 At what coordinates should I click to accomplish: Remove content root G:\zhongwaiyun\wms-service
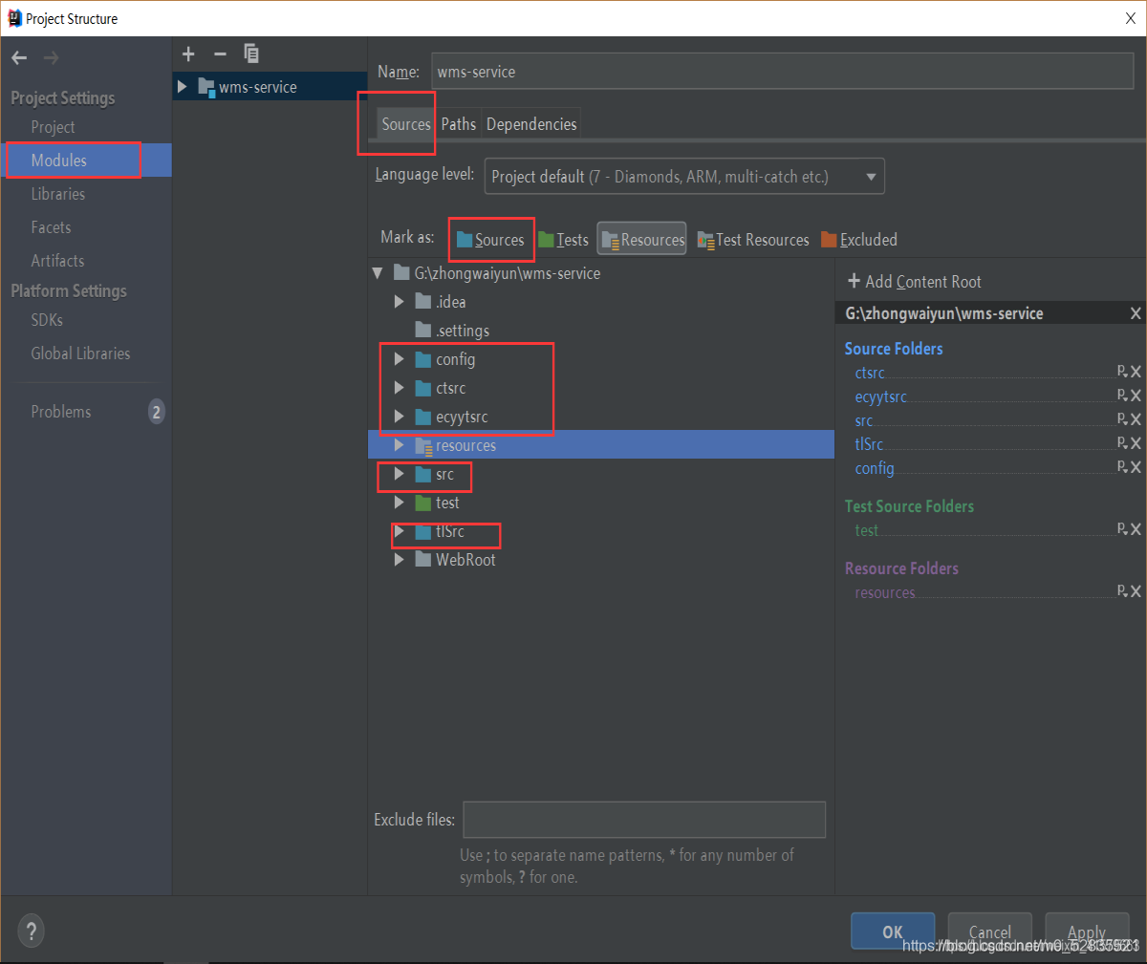[1136, 313]
